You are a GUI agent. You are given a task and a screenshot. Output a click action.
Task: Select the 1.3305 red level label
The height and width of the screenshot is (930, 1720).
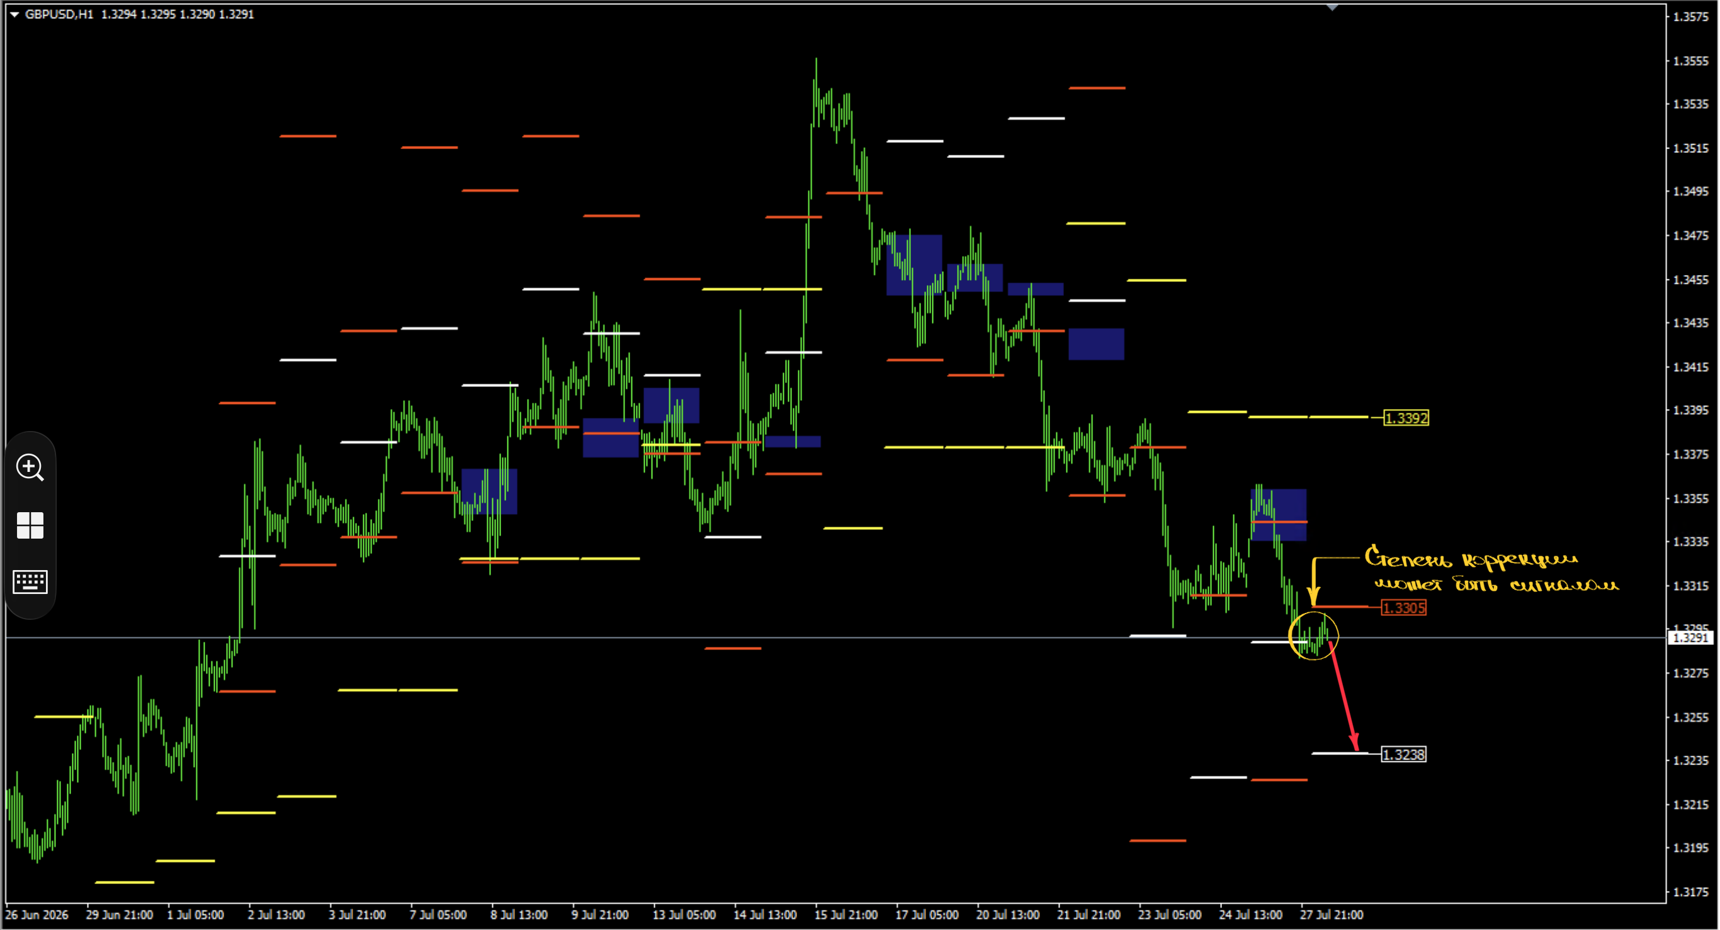[x=1403, y=608]
